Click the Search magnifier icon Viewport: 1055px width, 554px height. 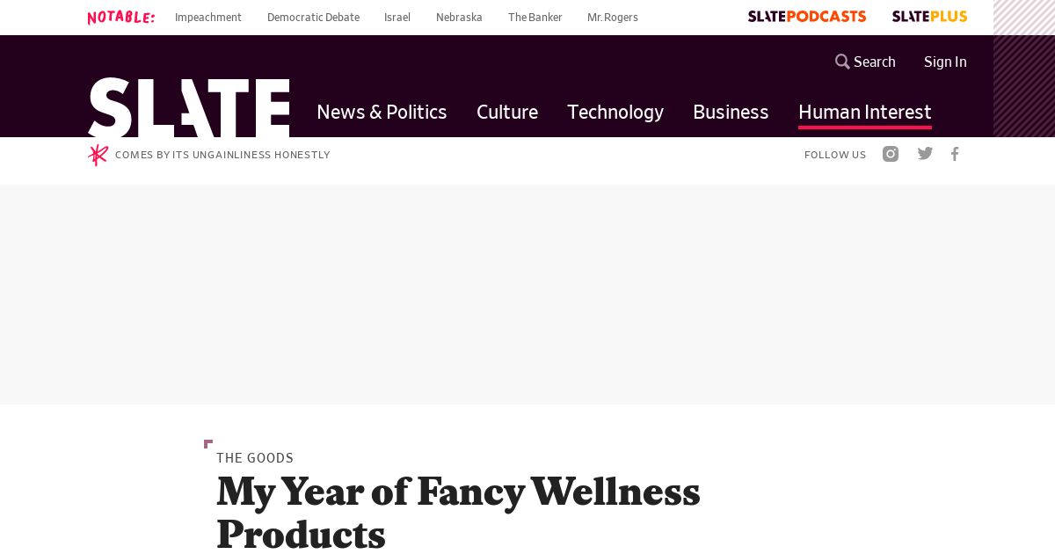pos(842,62)
